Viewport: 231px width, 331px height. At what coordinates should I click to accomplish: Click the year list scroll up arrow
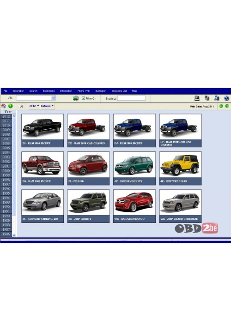pyautogui.click(x=14, y=116)
